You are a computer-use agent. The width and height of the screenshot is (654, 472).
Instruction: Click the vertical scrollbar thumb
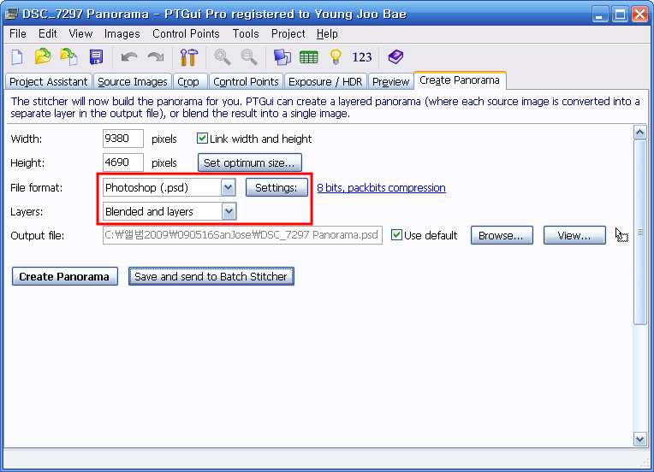(639, 232)
